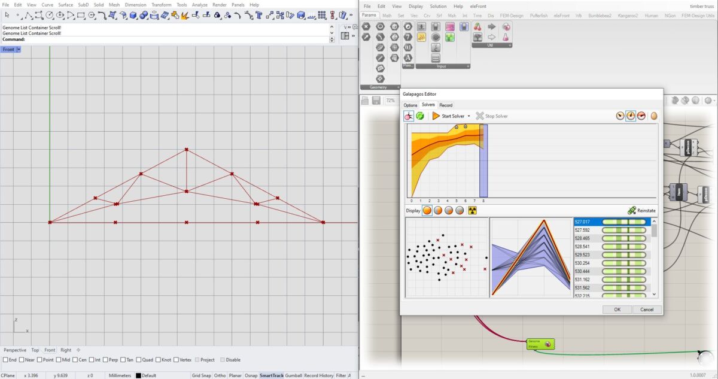Open the Start Solver dropdown arrow
Viewport: 718px width, 379px height.
[468, 116]
